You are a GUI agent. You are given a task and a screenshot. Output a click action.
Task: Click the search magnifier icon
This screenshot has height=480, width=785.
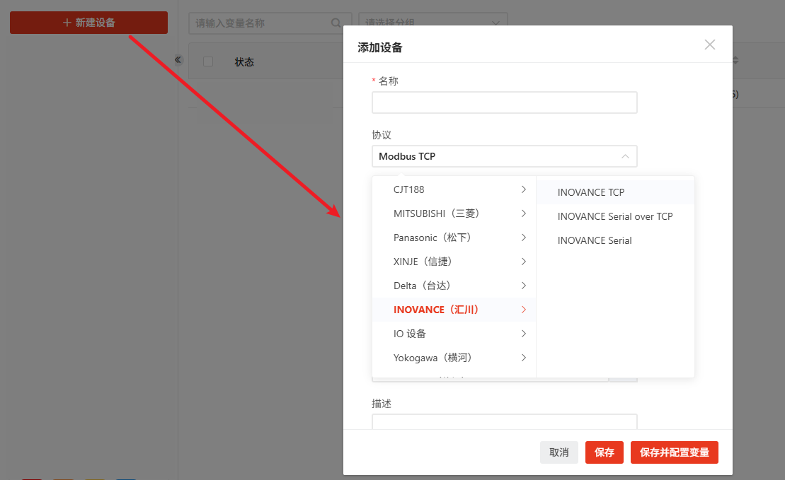[336, 23]
